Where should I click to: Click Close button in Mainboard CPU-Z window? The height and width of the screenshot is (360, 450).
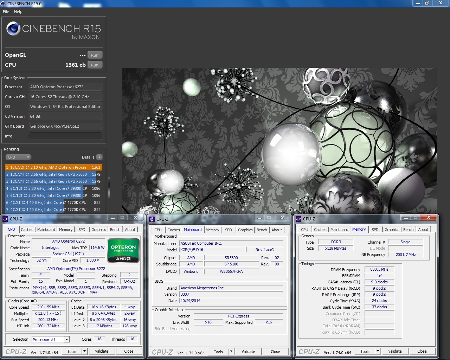click(x=275, y=352)
